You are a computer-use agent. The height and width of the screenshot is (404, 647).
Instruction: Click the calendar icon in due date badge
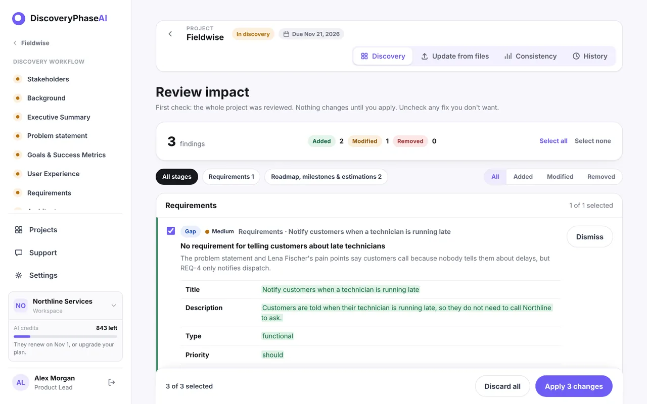pos(286,34)
